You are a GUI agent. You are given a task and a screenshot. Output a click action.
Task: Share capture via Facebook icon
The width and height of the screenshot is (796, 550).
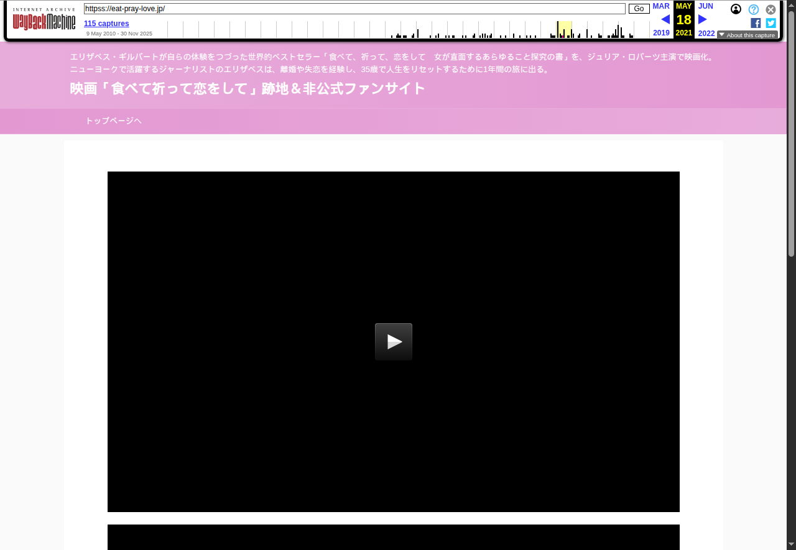coord(756,23)
